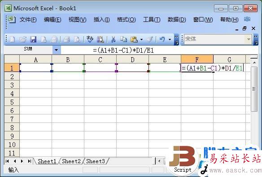
Task: Minimize the inner workbook window
Action: coord(237,29)
